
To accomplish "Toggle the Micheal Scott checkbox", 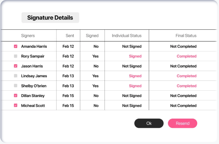I will tap(15, 105).
